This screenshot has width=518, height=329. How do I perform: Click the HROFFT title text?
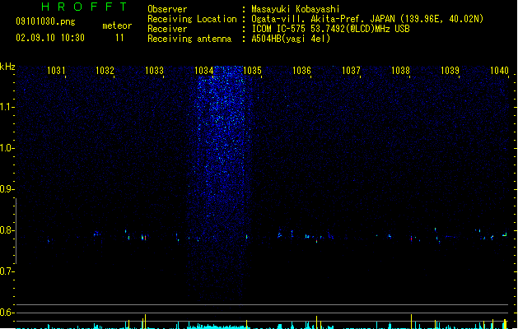(85, 7)
